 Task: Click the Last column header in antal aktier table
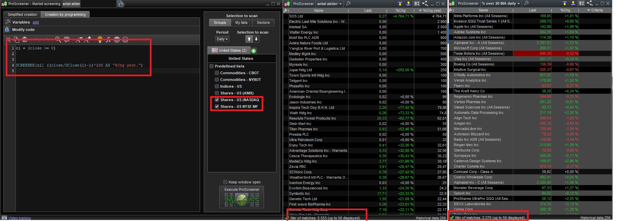coord(368,10)
